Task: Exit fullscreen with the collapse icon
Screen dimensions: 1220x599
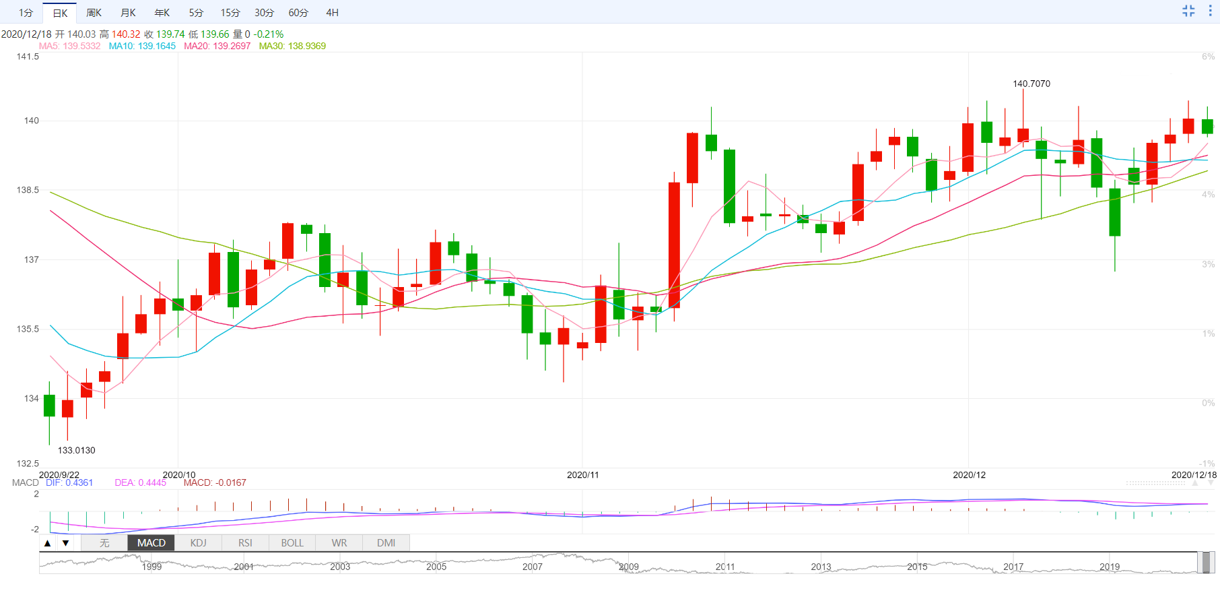Action: pyautogui.click(x=1188, y=11)
